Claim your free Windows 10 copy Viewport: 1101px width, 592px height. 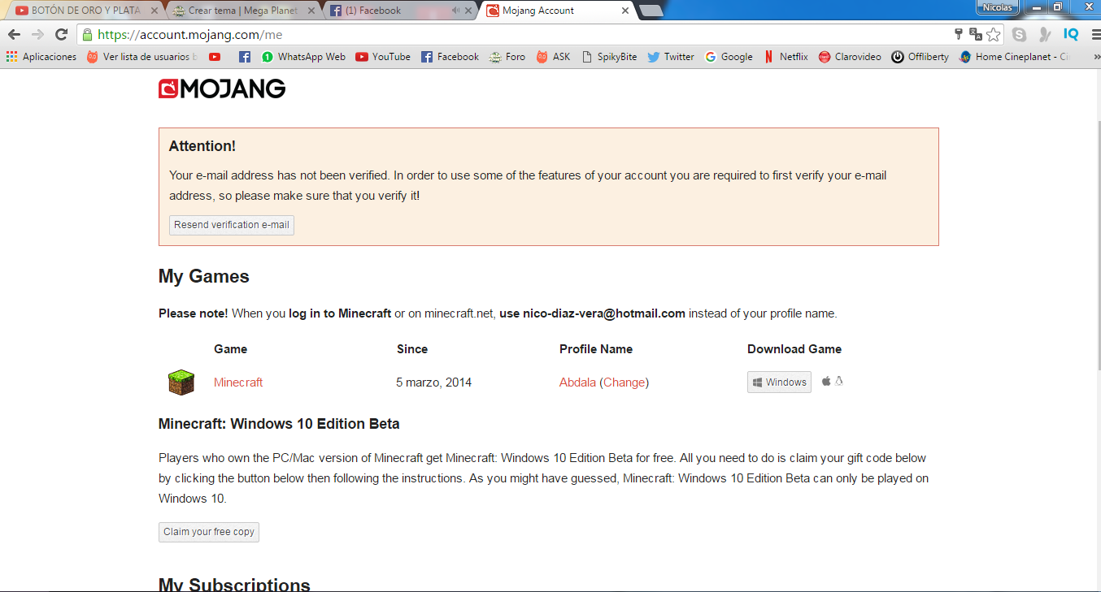(x=209, y=532)
